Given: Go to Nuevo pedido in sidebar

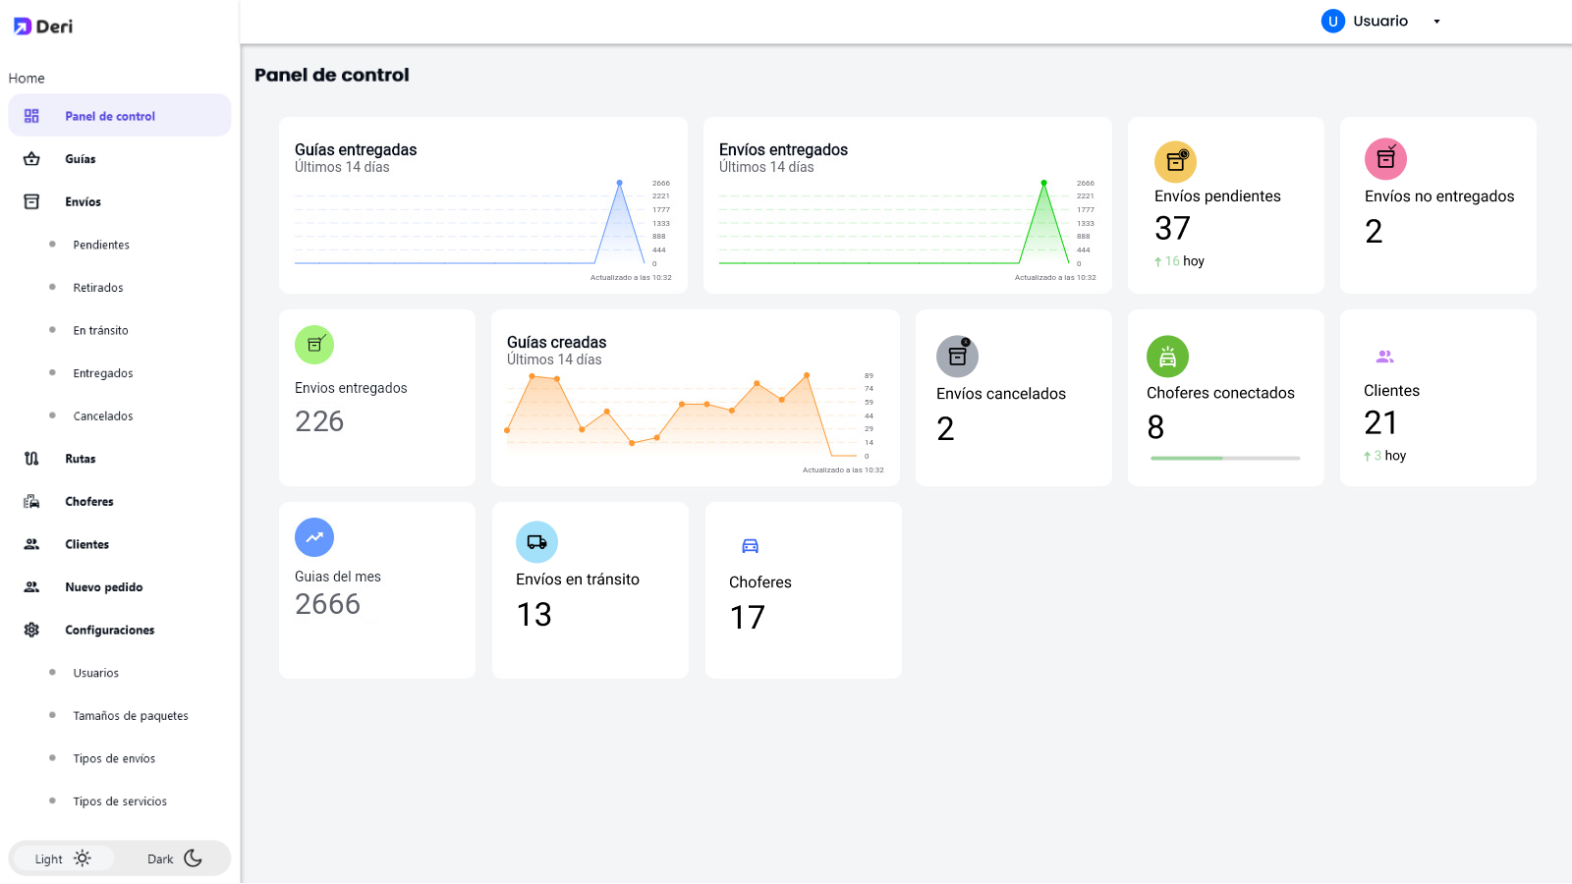Looking at the screenshot, I should click(104, 587).
